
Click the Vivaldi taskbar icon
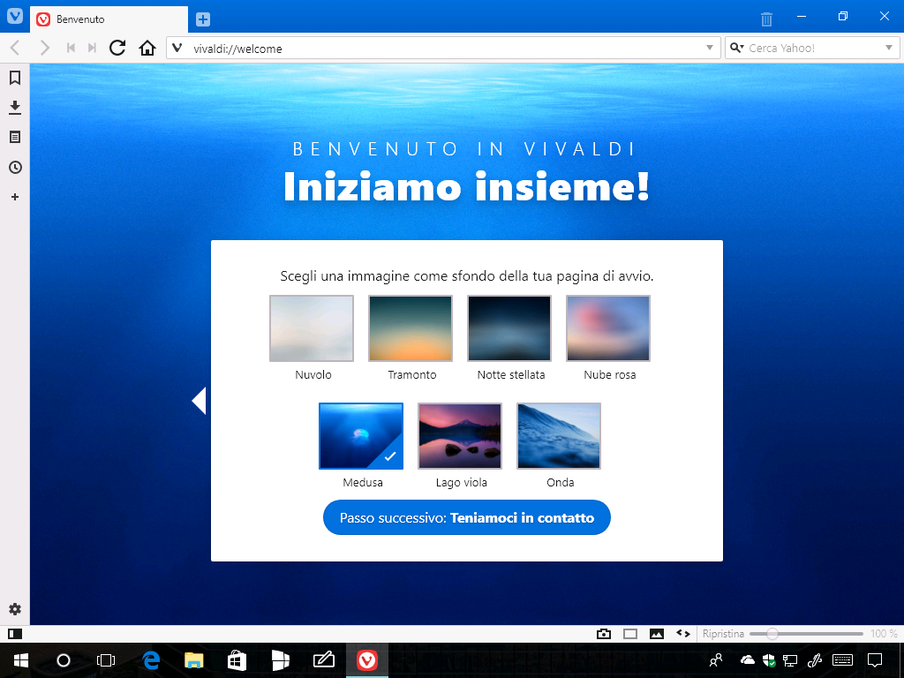[367, 660]
